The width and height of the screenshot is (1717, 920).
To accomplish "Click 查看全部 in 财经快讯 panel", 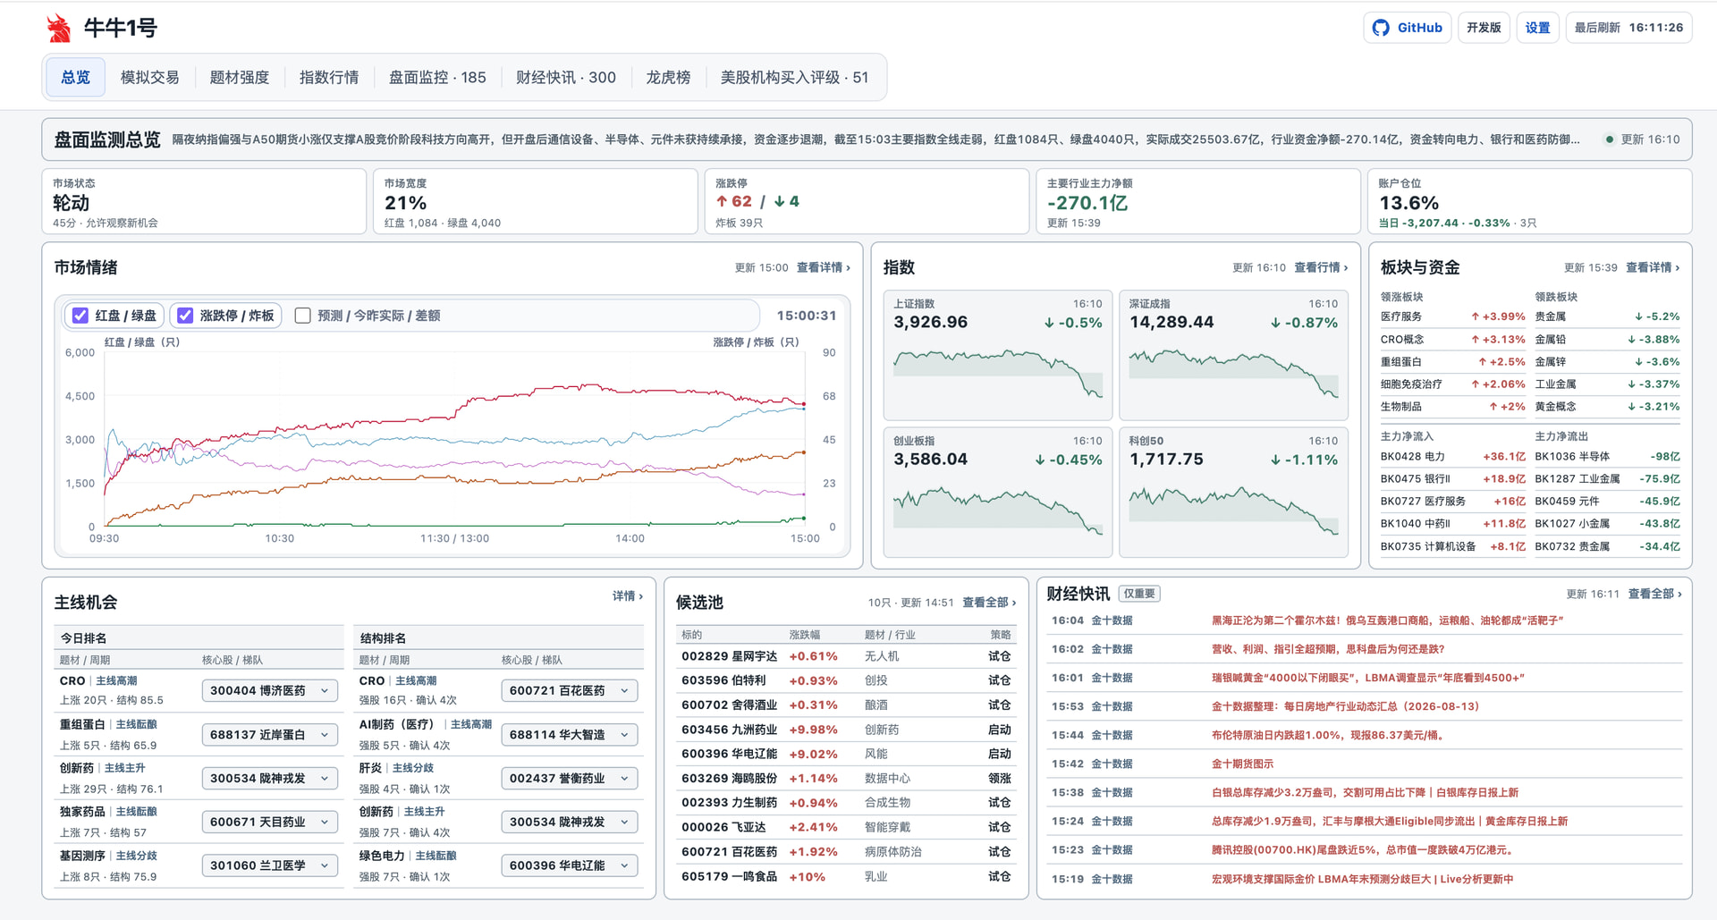I will [1654, 594].
